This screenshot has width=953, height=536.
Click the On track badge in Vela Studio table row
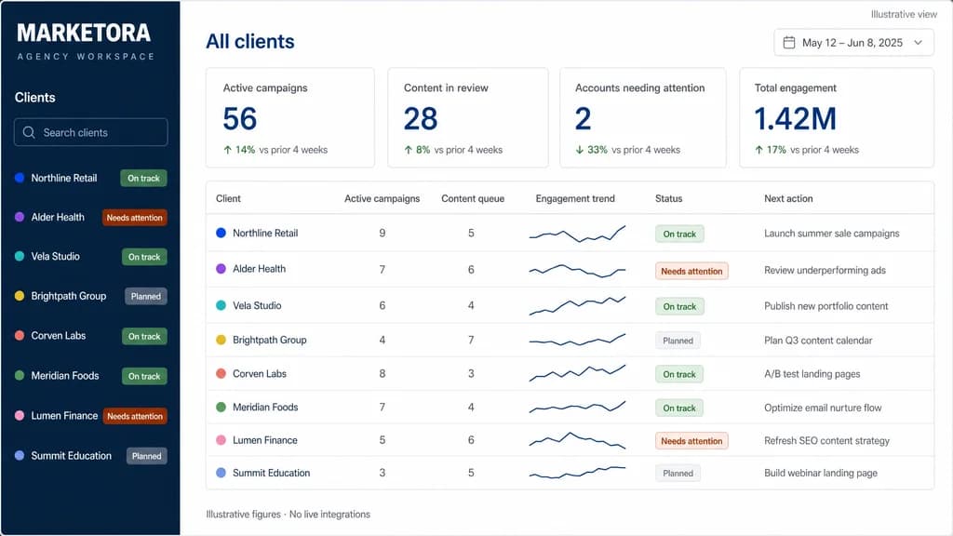[679, 306]
